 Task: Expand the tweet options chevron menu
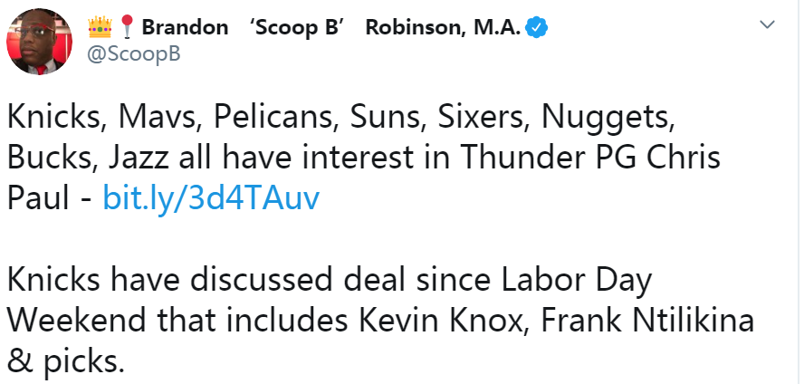767,24
